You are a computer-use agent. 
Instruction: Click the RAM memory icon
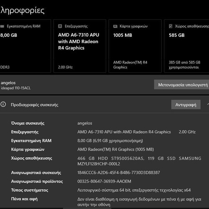click(x=2, y=26)
